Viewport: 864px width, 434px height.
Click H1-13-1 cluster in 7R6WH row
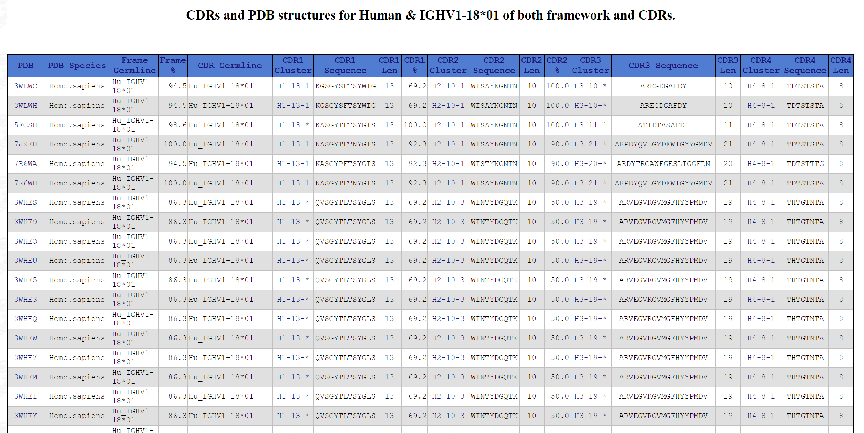tap(293, 183)
